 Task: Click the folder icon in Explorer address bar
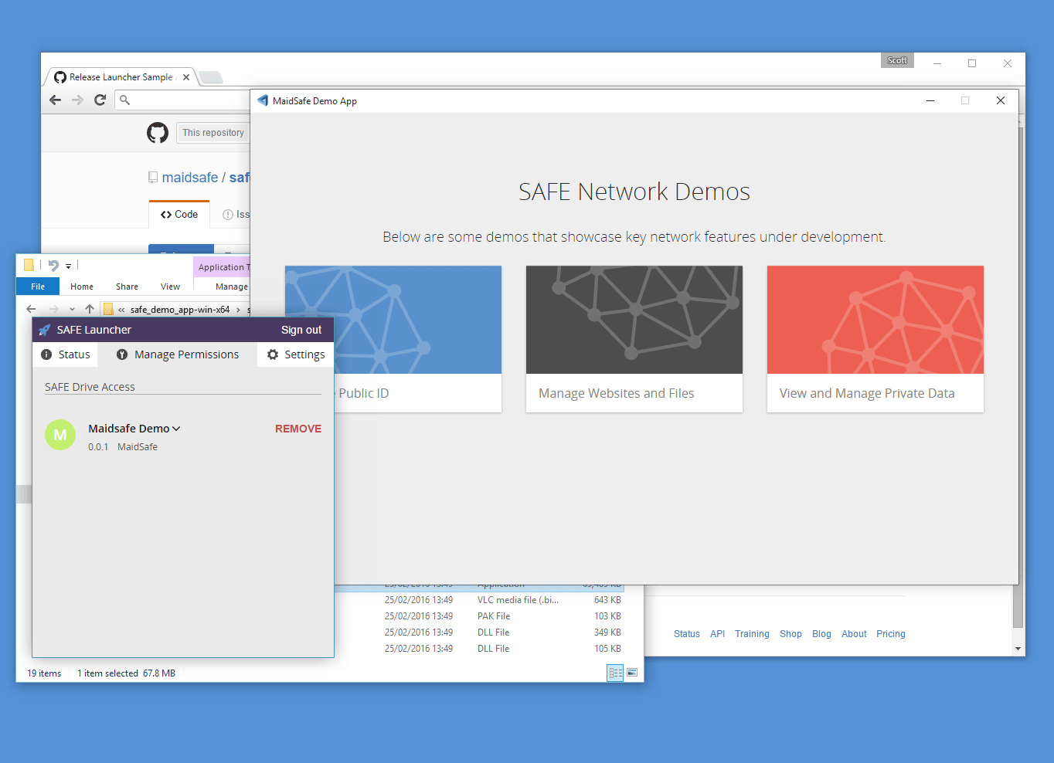pos(108,309)
